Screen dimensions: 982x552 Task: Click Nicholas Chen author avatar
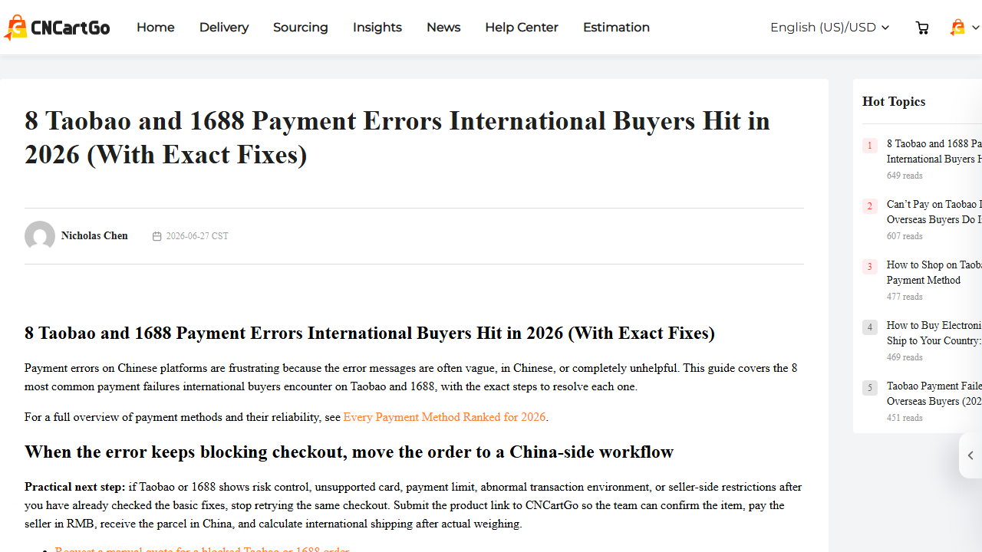[40, 236]
